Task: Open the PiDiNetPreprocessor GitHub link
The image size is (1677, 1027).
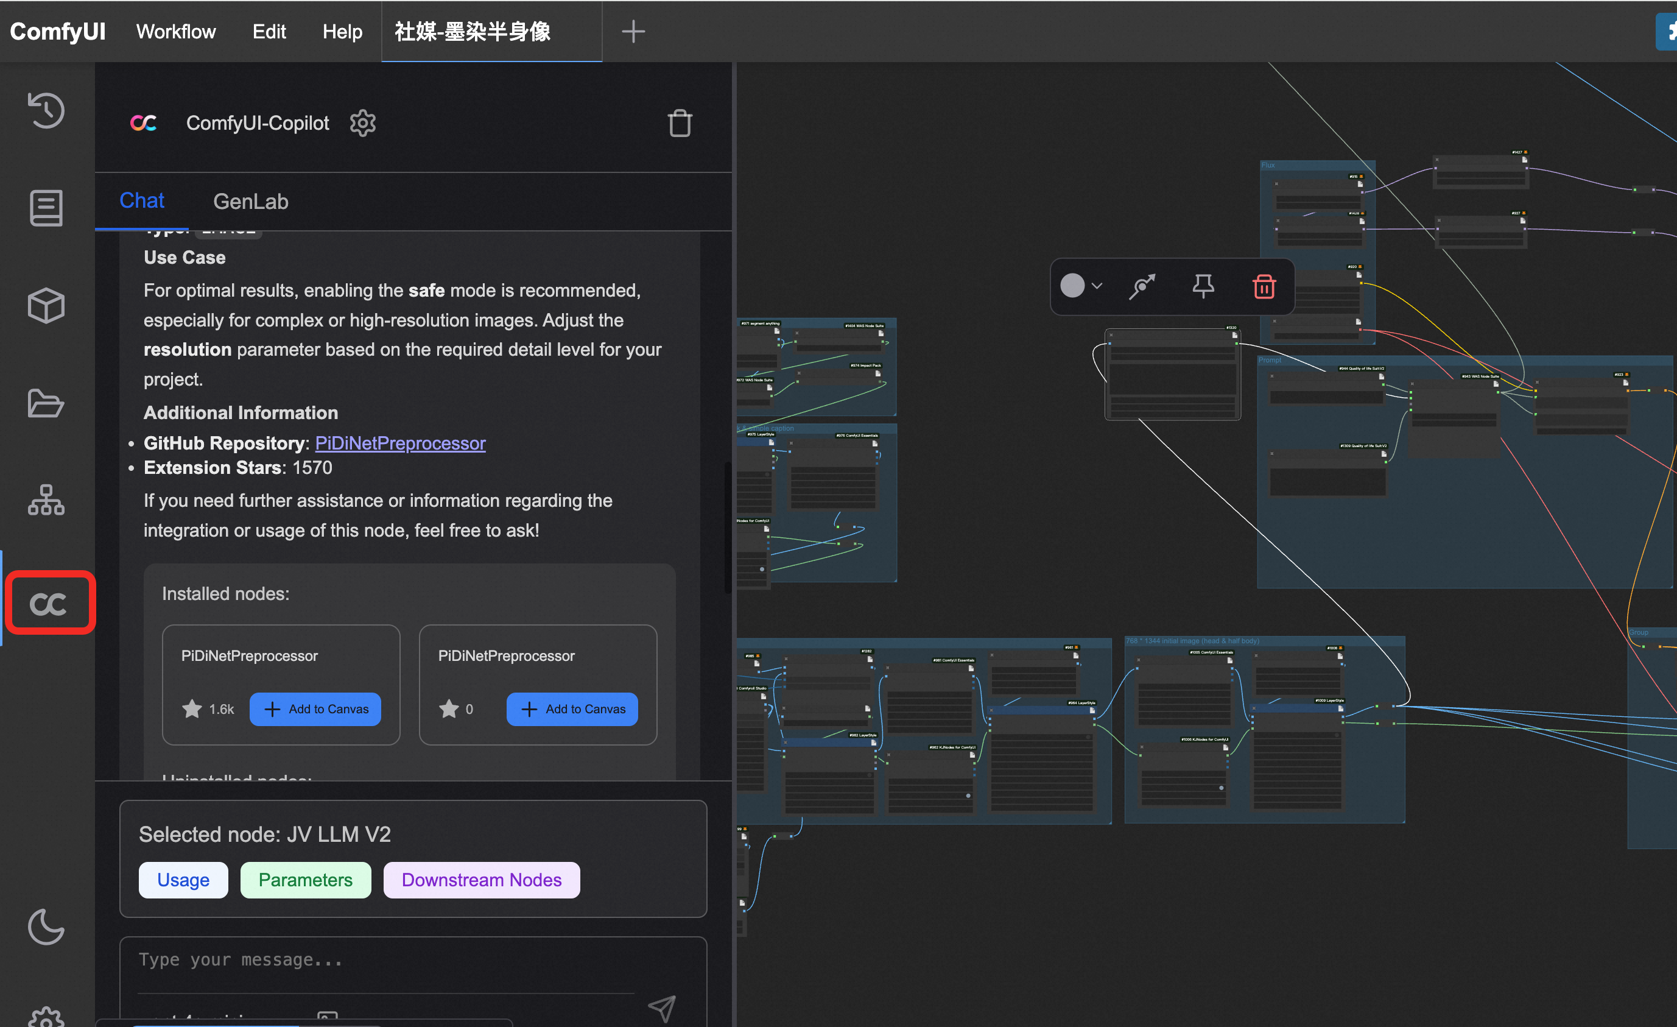Action: tap(400, 443)
